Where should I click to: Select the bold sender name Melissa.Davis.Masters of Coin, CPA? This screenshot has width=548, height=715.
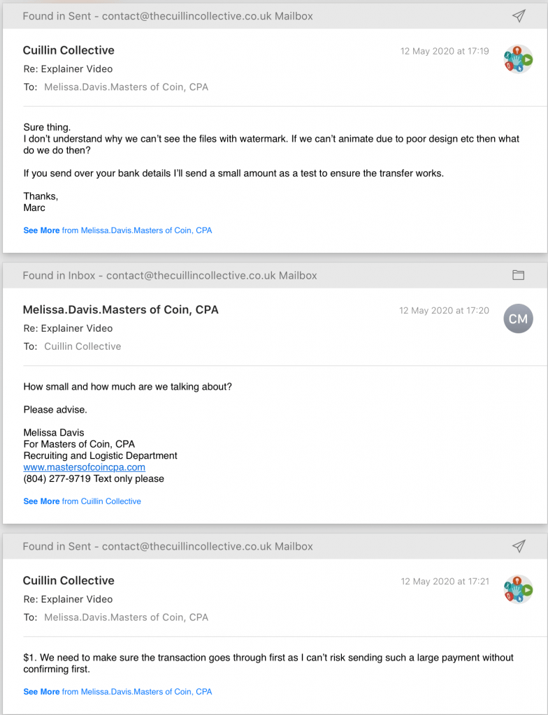pyautogui.click(x=120, y=310)
